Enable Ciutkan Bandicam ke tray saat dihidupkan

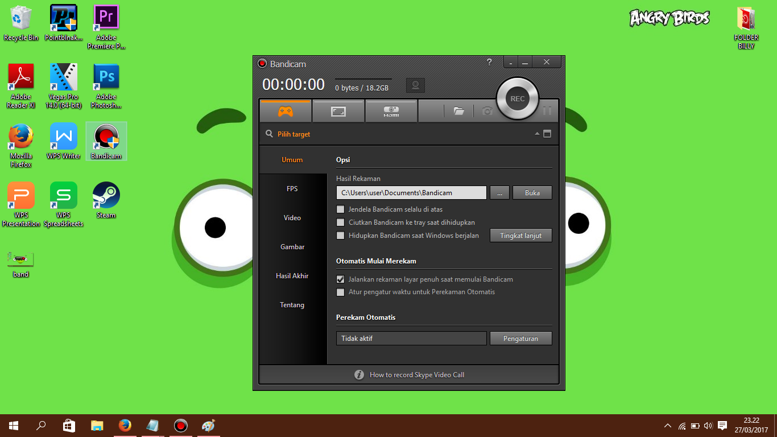tap(341, 222)
